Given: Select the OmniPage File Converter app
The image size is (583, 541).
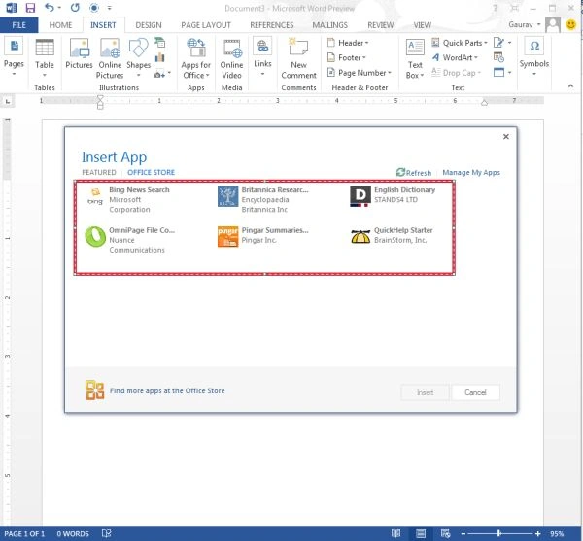Looking at the screenshot, I should [x=130, y=240].
